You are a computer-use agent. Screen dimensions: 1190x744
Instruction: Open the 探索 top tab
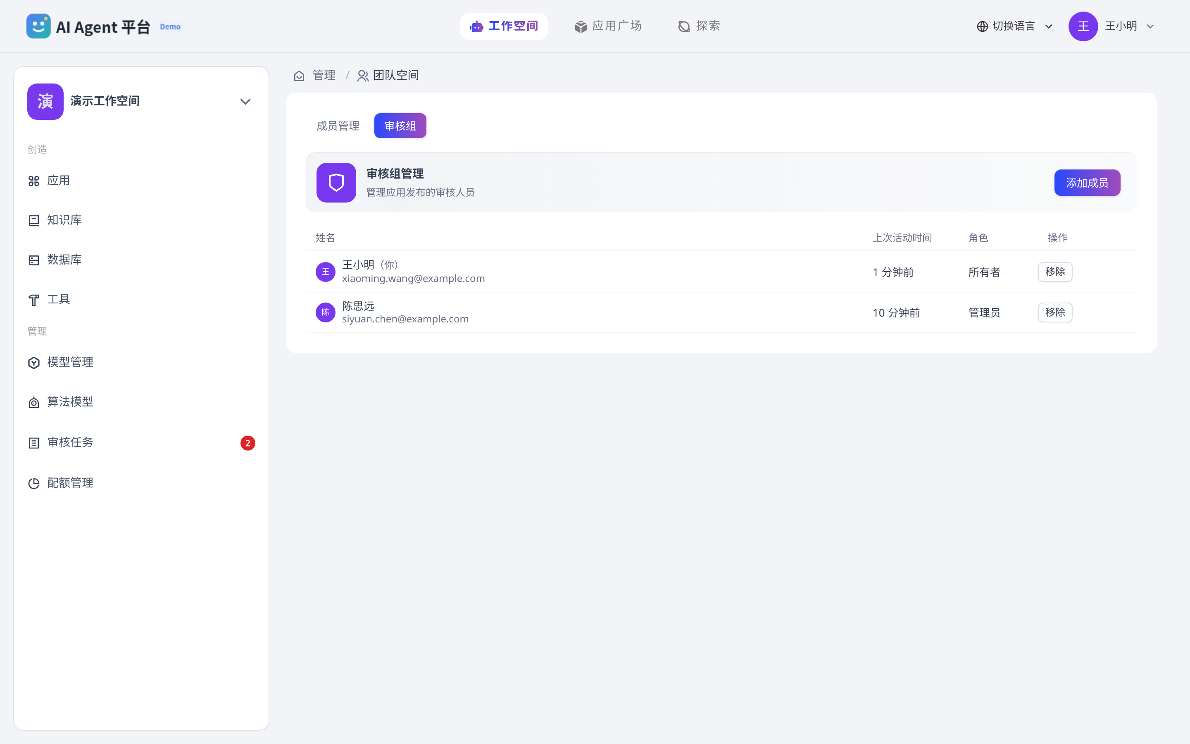pos(699,26)
